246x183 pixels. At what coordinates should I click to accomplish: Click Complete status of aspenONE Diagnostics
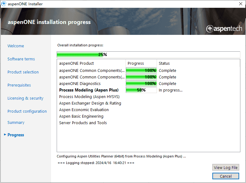pyautogui.click(x=168, y=84)
